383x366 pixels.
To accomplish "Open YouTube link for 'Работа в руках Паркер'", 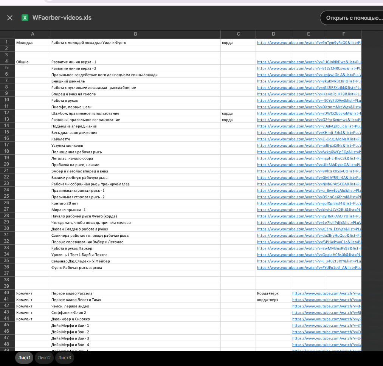I will [309, 248].
